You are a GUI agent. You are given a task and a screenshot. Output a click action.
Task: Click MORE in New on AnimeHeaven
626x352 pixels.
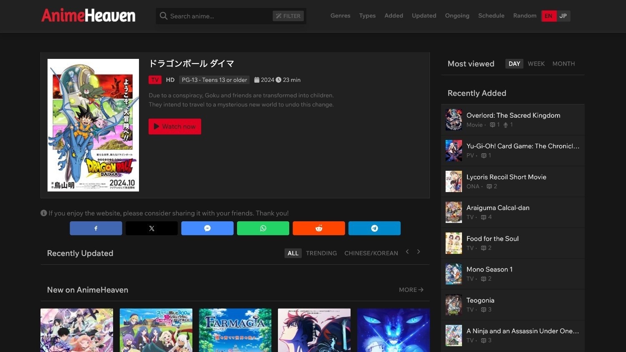point(411,290)
